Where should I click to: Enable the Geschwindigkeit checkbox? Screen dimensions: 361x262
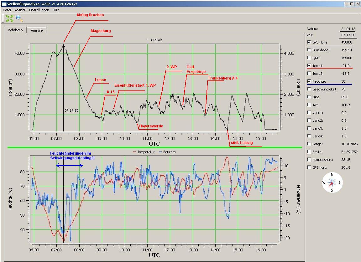point(309,89)
